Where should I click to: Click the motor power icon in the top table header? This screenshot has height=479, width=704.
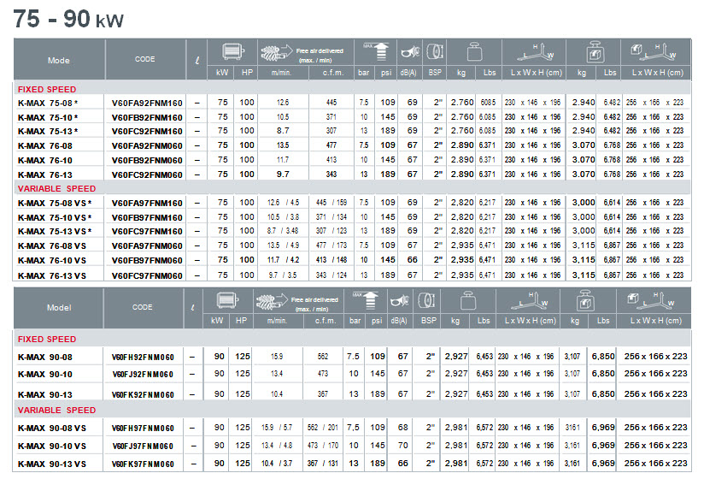point(232,51)
